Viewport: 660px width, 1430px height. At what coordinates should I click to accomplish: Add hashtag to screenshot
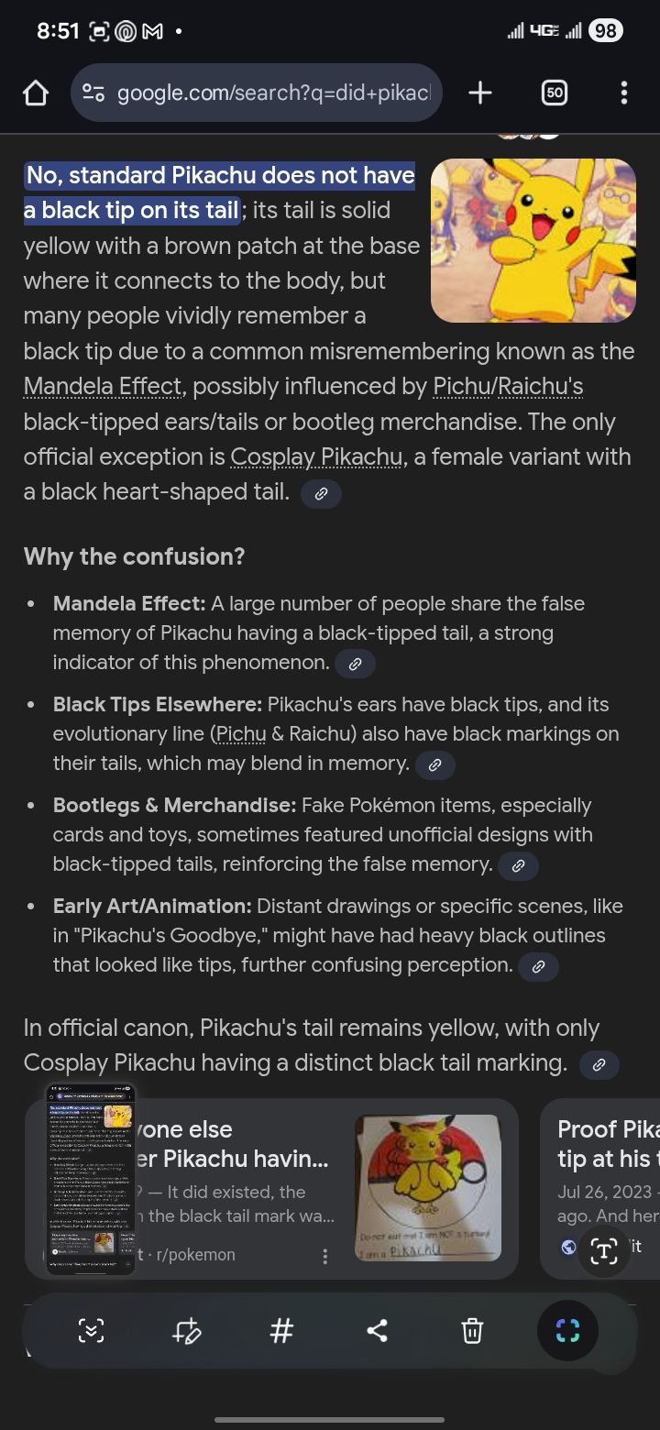coord(281,1330)
